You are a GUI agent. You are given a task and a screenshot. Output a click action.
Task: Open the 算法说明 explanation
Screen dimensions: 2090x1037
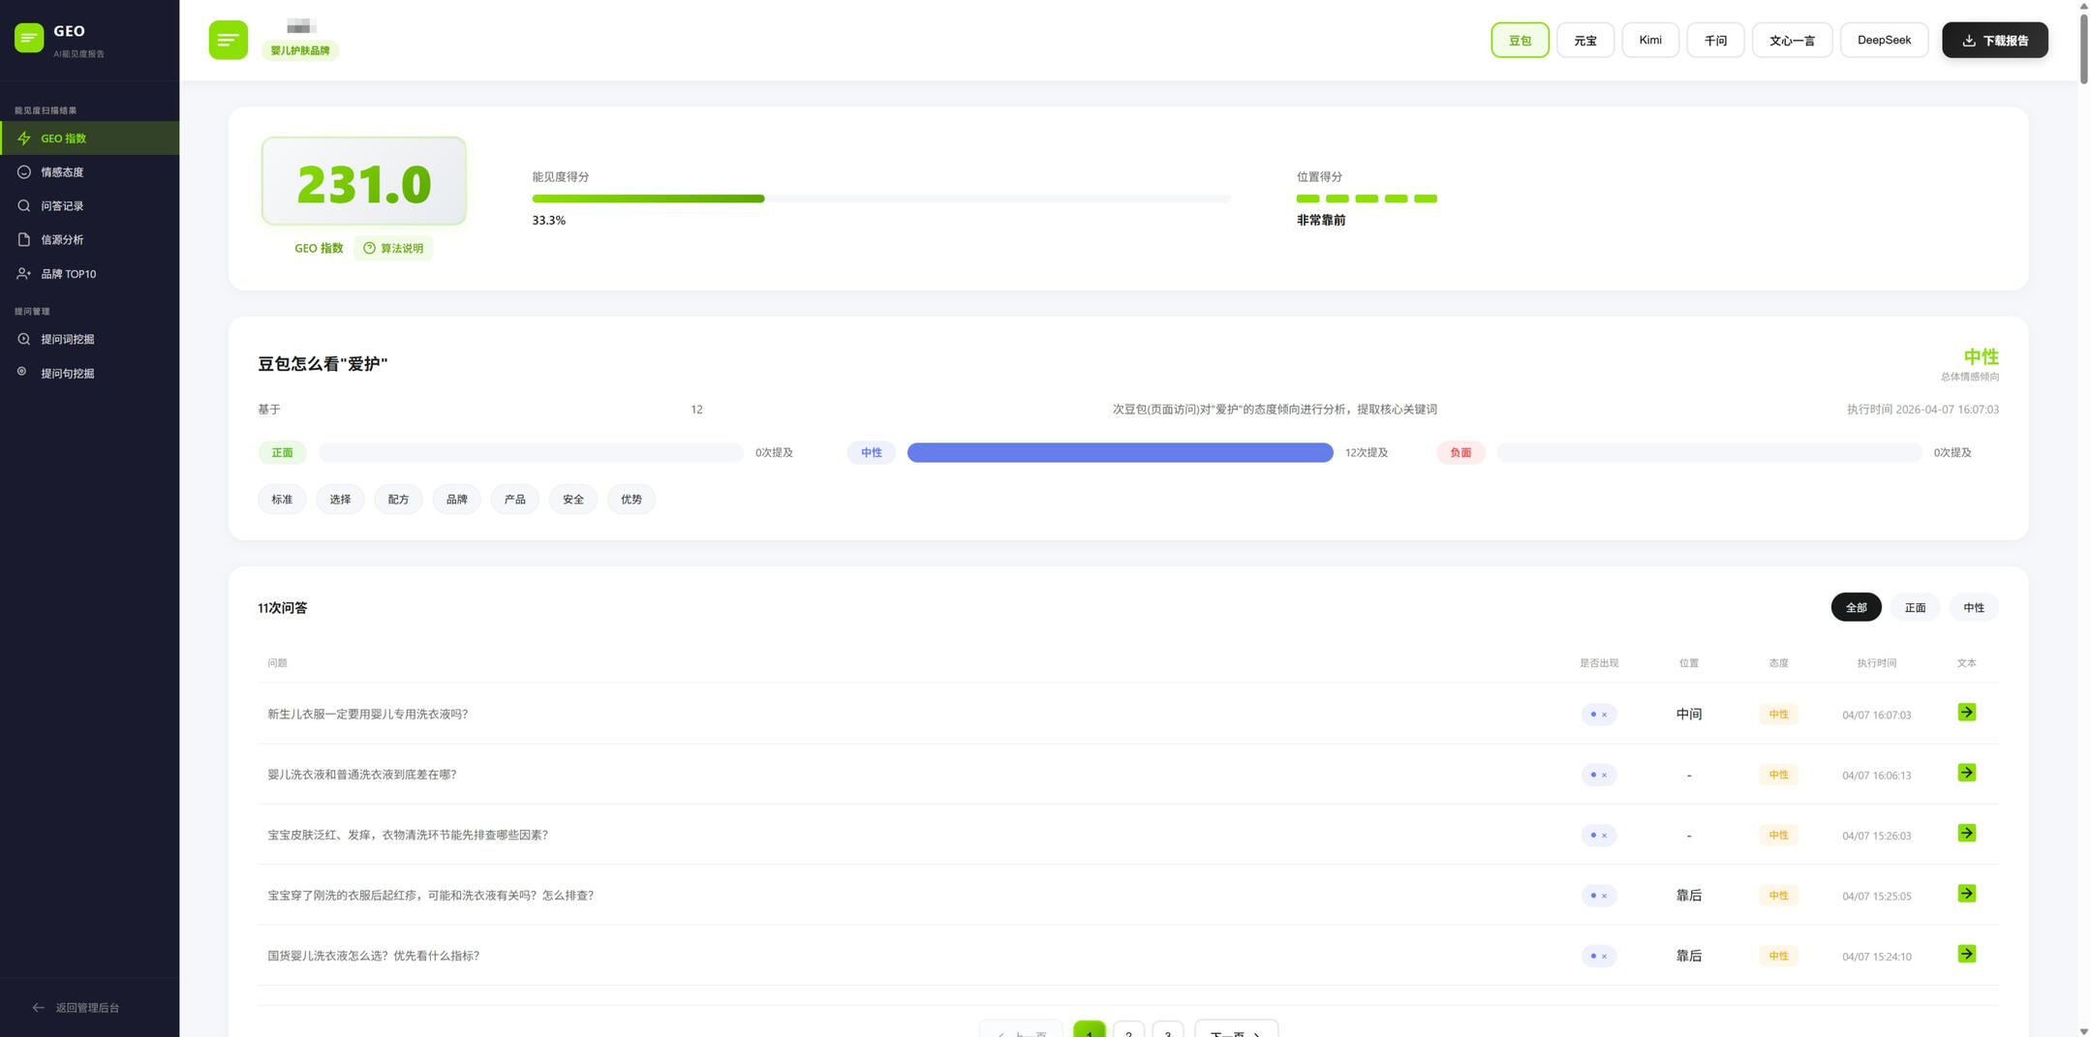point(393,249)
